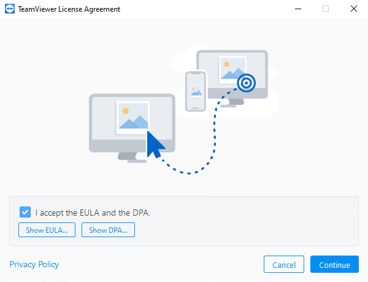Click the blue bullseye target icon
The image size is (368, 282).
coord(246,82)
